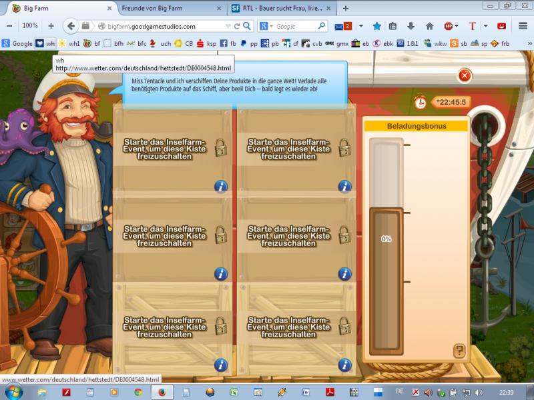This screenshot has height=400, width=534.
Task: Open the downloads arrow
Action: [x=411, y=26]
